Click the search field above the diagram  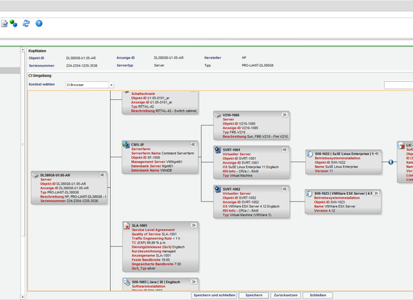click(399, 85)
